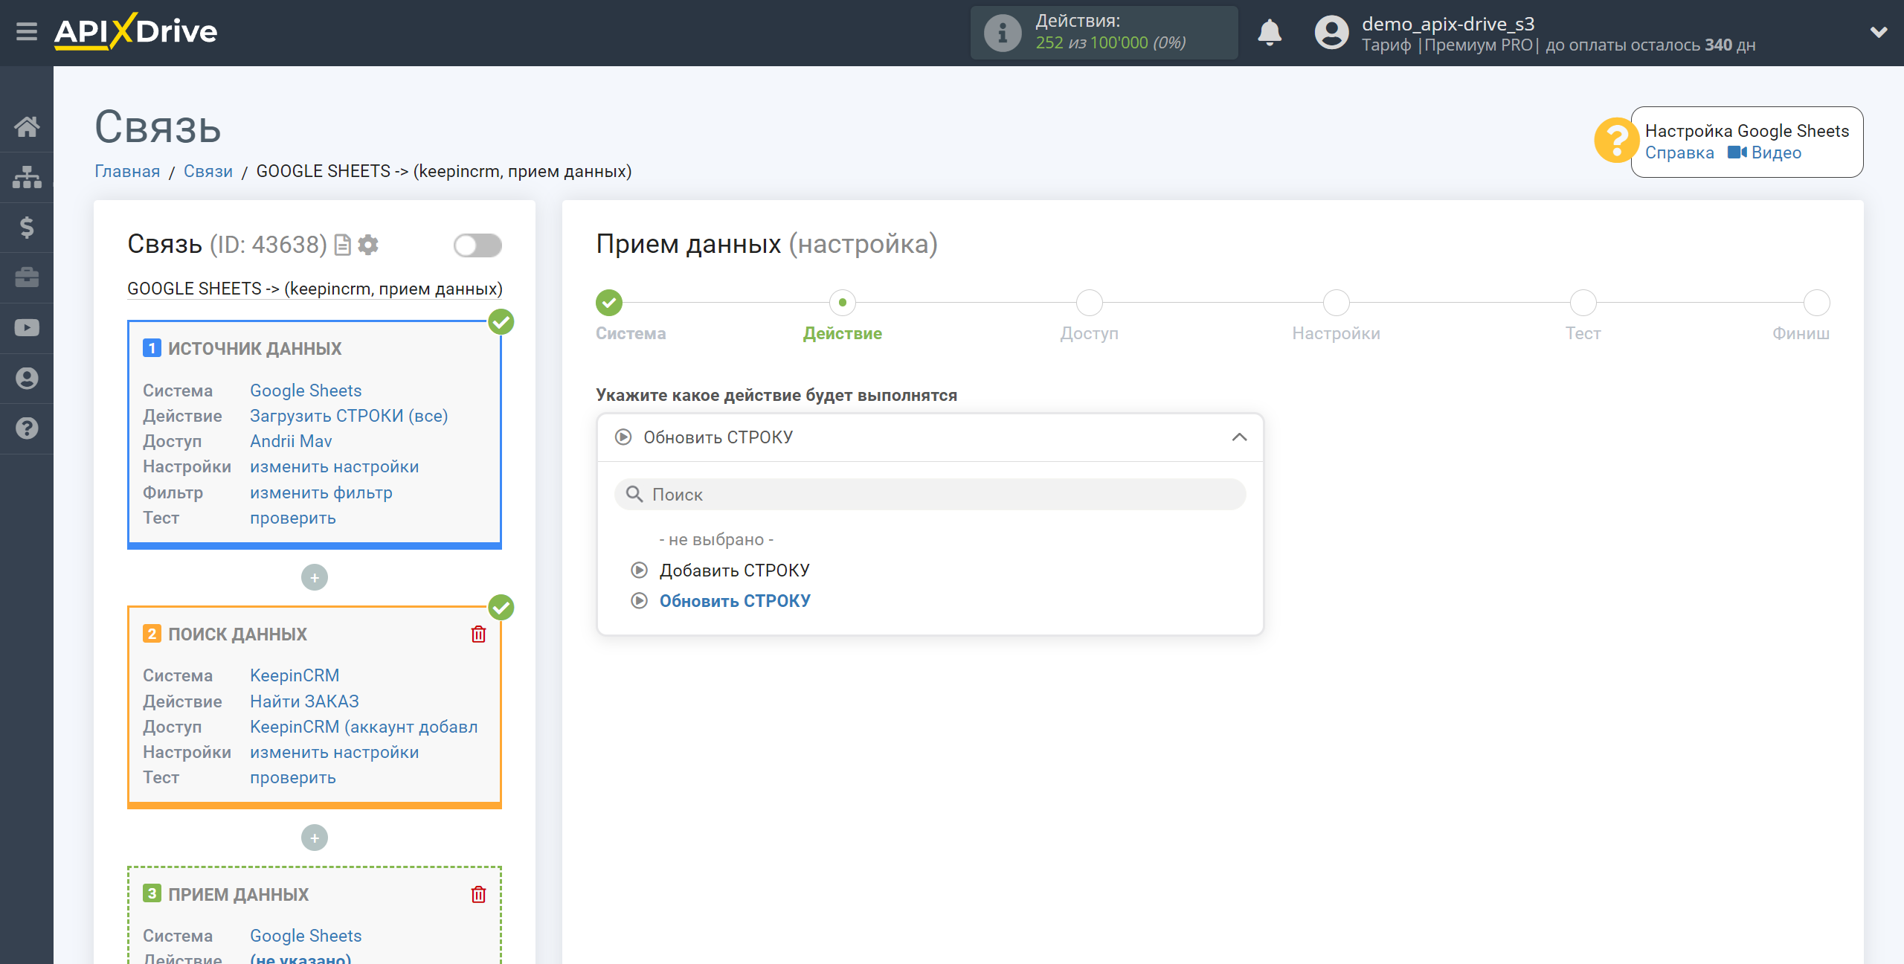Open Google Sheets source system link
Viewport: 1904px width, 964px height.
[x=306, y=391]
